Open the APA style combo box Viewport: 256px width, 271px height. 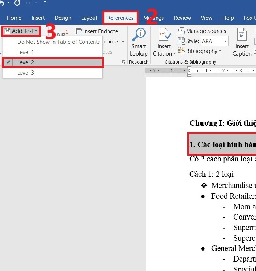tap(214, 41)
